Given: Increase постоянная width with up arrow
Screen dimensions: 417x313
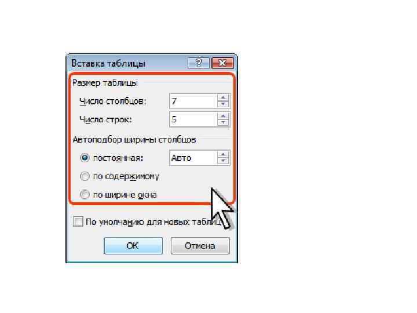Looking at the screenshot, I should pos(223,155).
